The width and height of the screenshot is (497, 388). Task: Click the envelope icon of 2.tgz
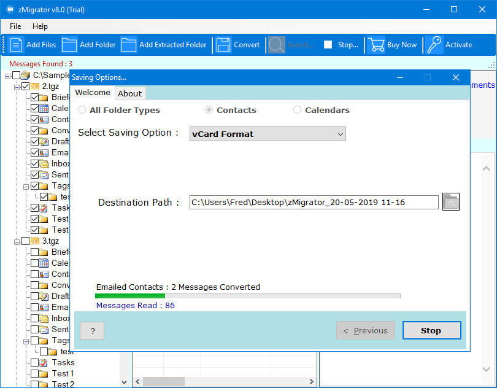[x=34, y=87]
